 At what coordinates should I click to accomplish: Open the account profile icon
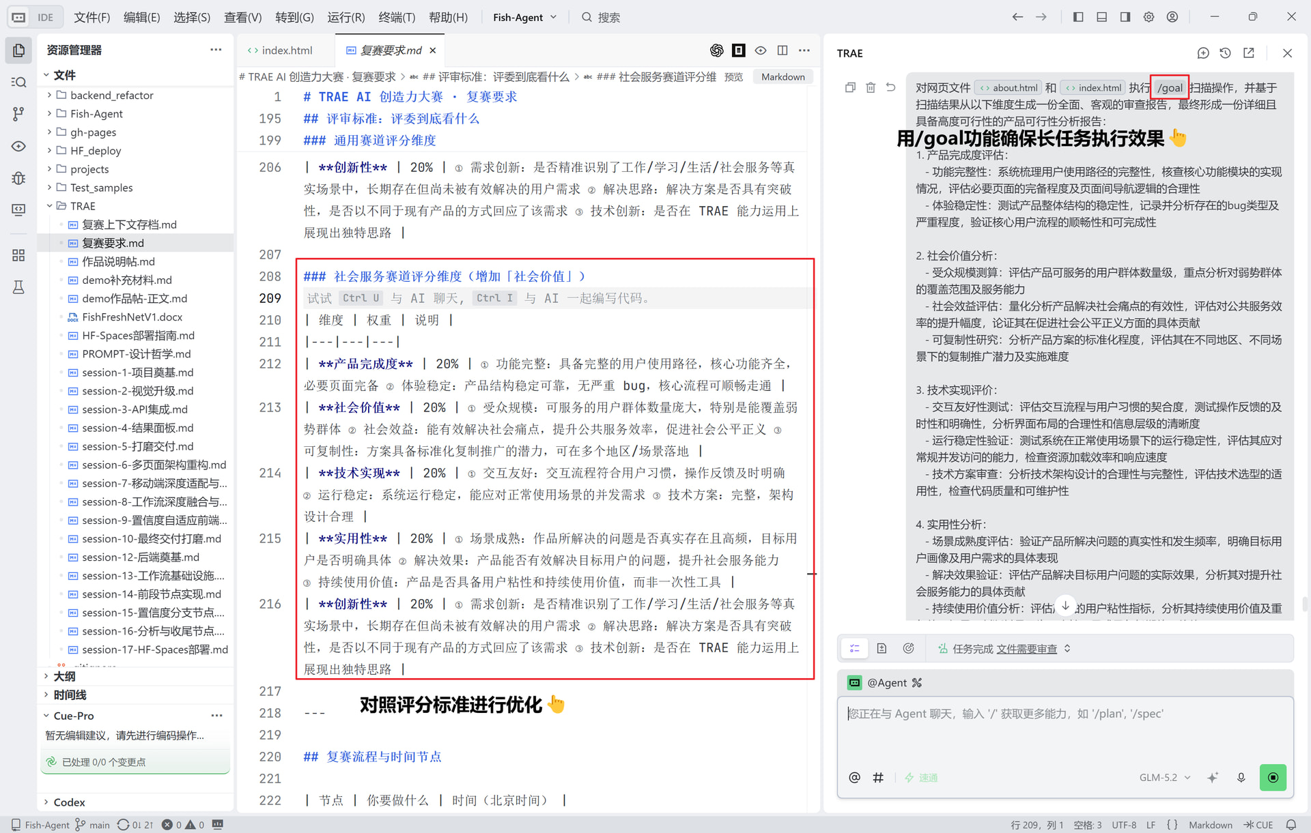click(1172, 17)
